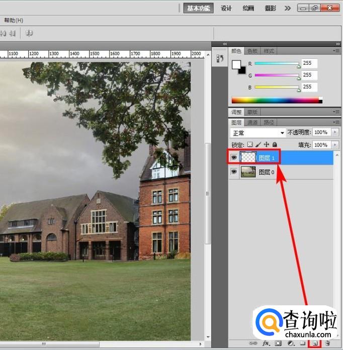
Task: Switch to the 摄影 workspace
Action: pos(271,9)
